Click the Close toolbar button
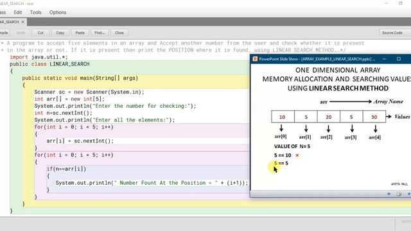This screenshot has width=411, height=231. pos(119,33)
